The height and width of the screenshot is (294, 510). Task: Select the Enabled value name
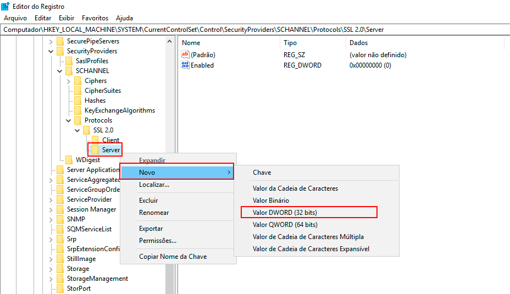(x=202, y=65)
